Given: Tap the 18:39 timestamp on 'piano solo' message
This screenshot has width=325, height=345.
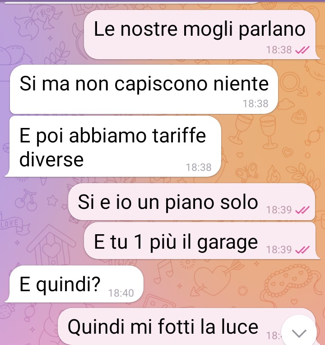Looking at the screenshot, I should pos(279,210).
